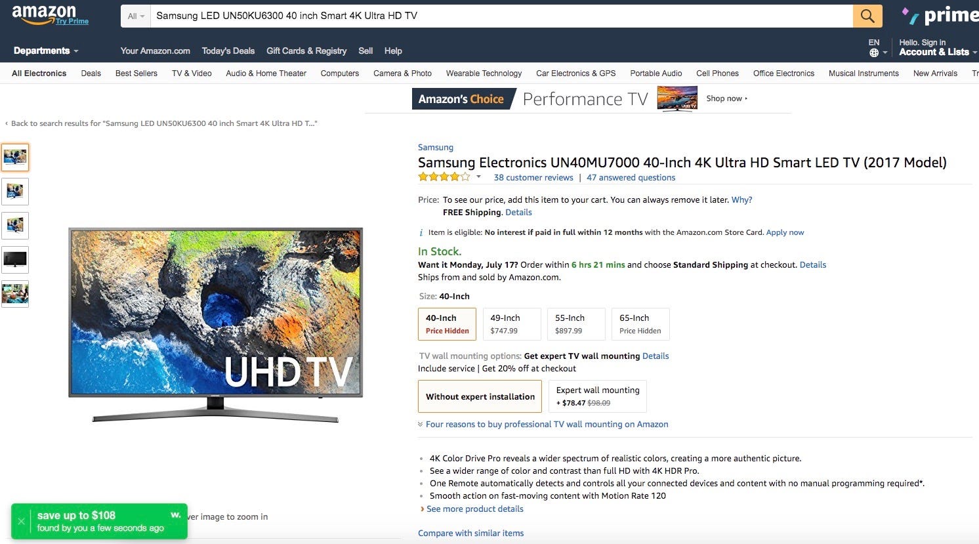Open the Prime logo banner
The width and height of the screenshot is (979, 544).
(940, 16)
